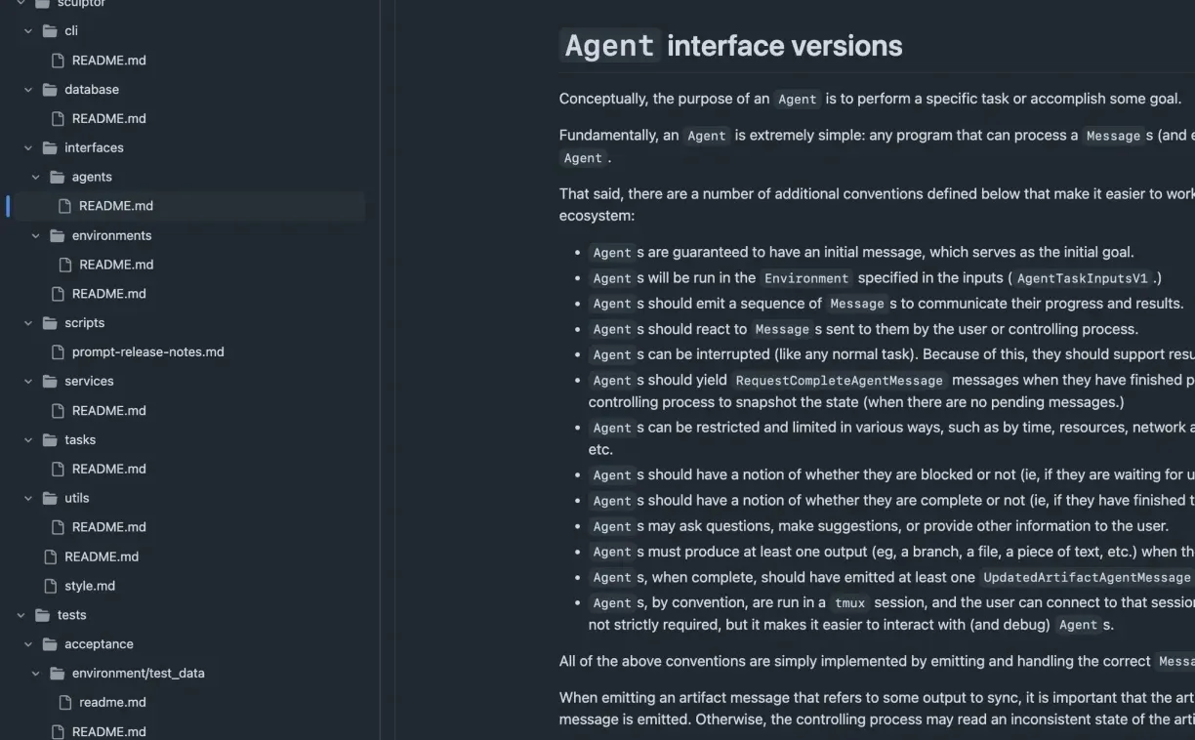Viewport: 1195px width, 740px height.
Task: Click the utils folder icon
Action: pos(50,498)
